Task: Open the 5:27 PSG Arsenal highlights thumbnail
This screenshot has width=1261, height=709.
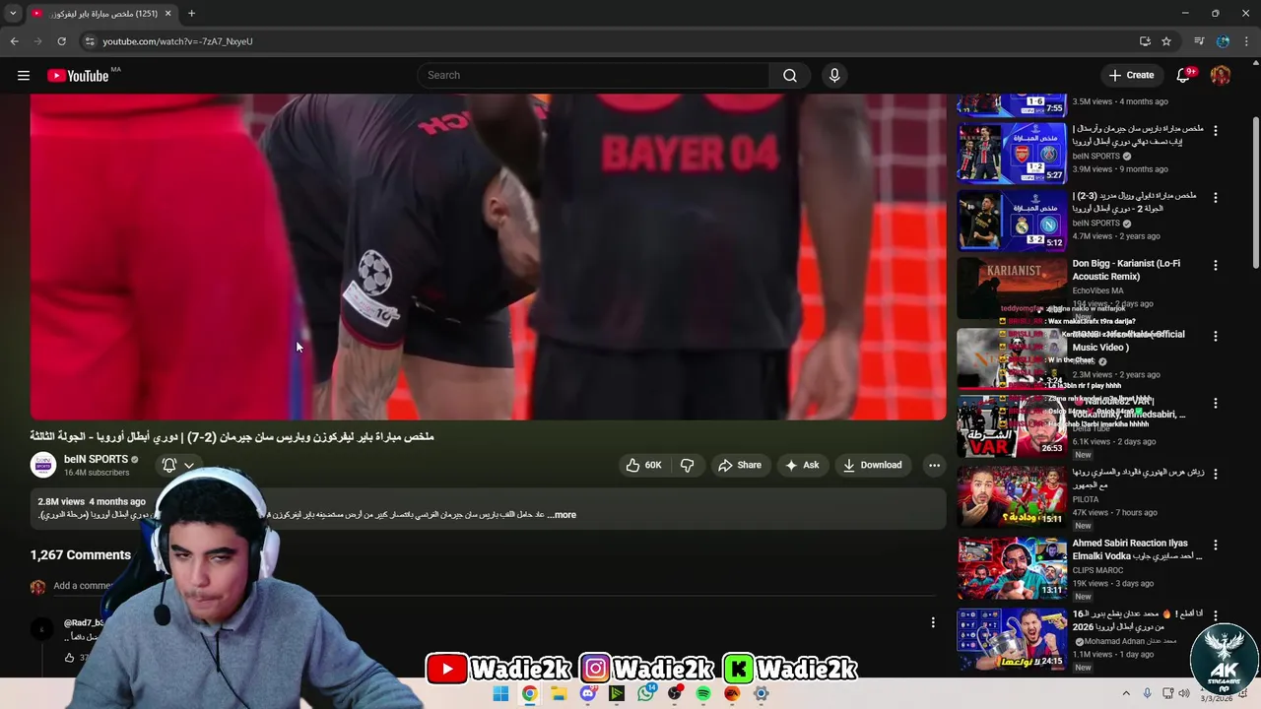Action: [1012, 153]
